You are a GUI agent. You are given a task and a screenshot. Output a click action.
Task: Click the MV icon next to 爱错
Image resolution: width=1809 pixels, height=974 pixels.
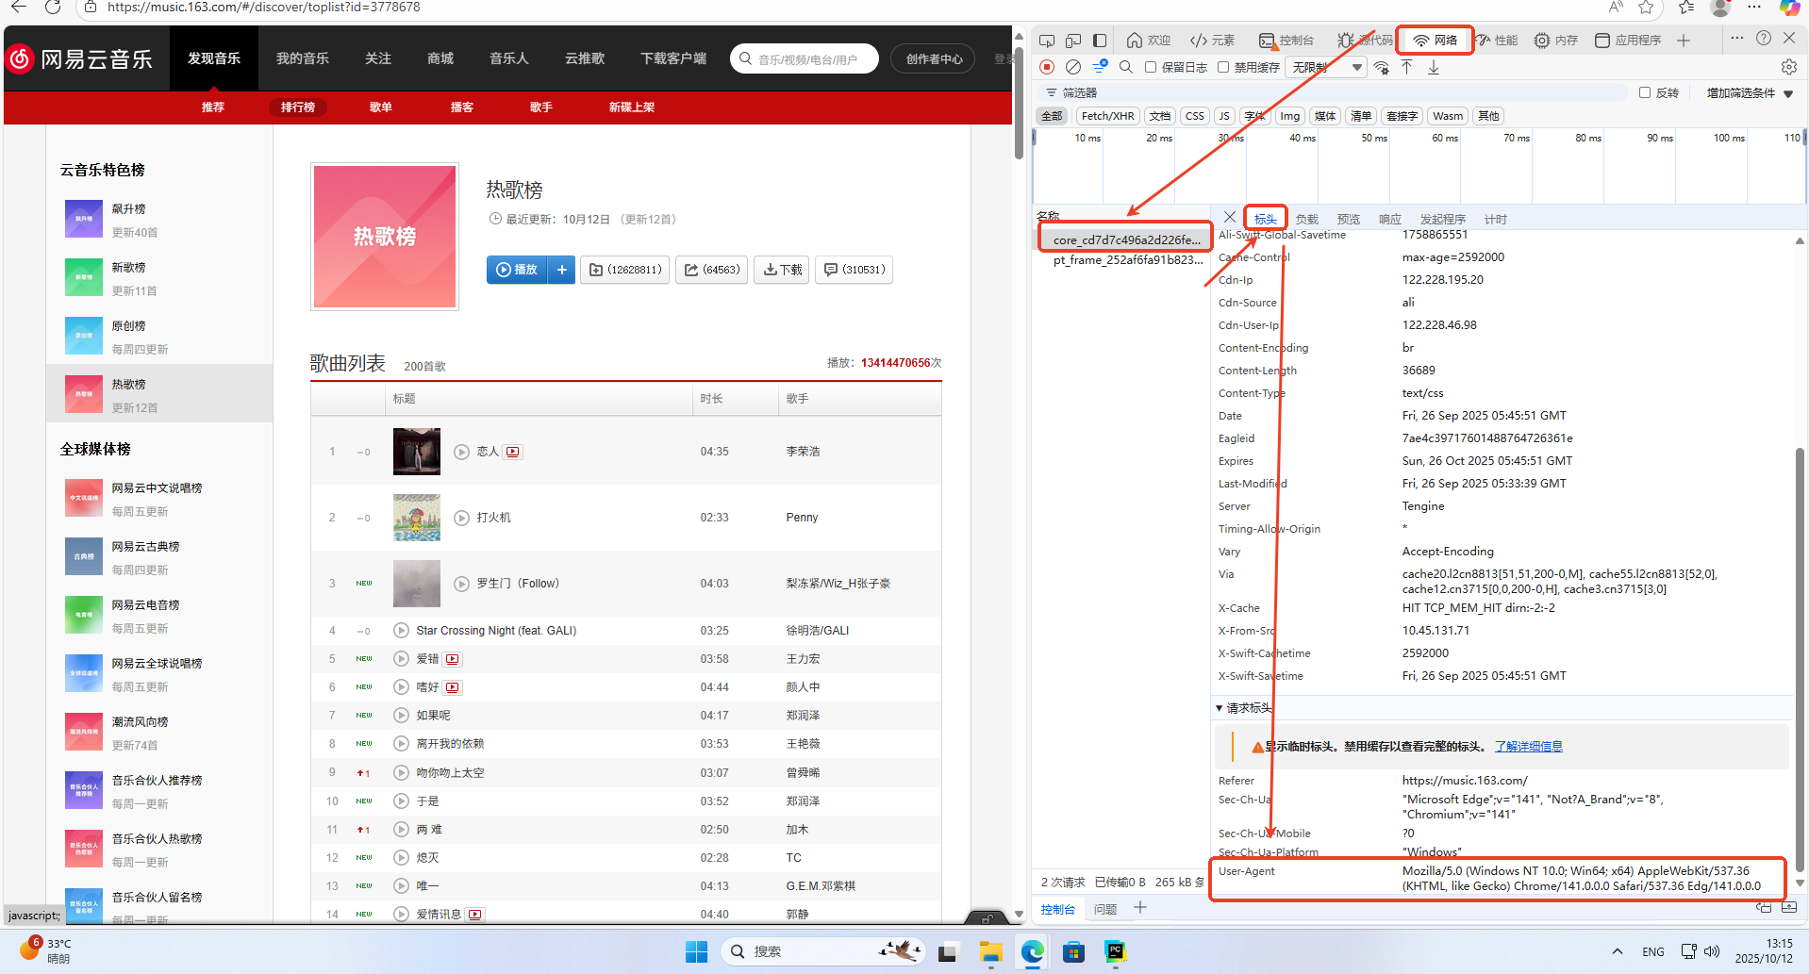[x=453, y=659]
